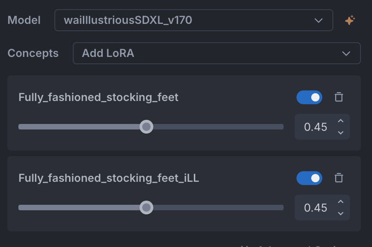372x247 pixels.
Task: Click the Fully_fashioned_stocking_feet slider handle
Action: (x=146, y=127)
